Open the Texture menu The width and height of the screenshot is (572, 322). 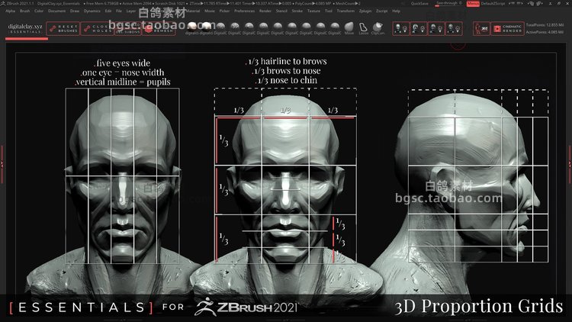[313, 11]
